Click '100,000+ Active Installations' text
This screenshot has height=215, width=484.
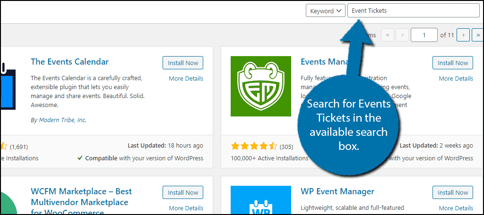(x=269, y=158)
